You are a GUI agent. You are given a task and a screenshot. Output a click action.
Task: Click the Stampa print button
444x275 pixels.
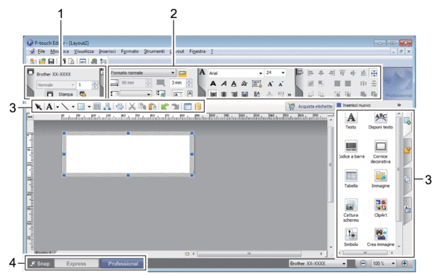tap(61, 94)
